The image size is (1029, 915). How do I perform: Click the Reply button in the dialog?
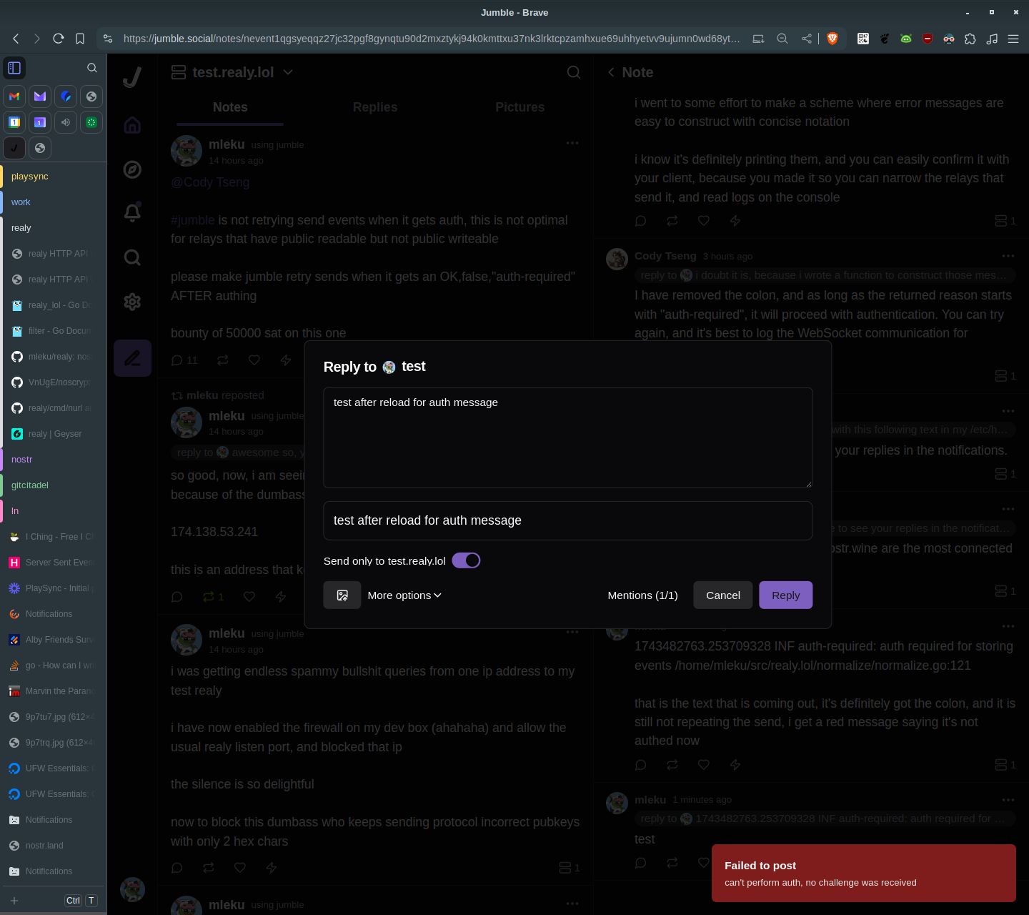[785, 595]
